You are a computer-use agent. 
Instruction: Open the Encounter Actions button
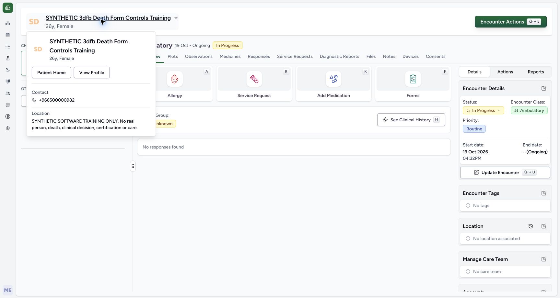pyautogui.click(x=511, y=22)
